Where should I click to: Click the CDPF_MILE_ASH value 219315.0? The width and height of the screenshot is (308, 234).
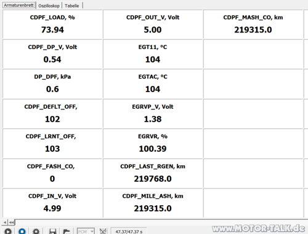[153, 208]
